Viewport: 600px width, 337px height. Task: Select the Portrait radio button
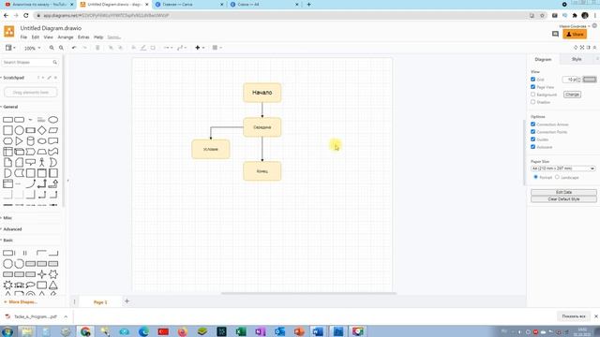click(x=535, y=177)
